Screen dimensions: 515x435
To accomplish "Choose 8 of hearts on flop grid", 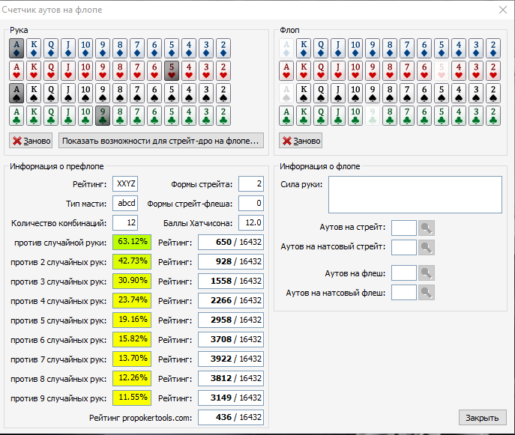I will click(390, 70).
